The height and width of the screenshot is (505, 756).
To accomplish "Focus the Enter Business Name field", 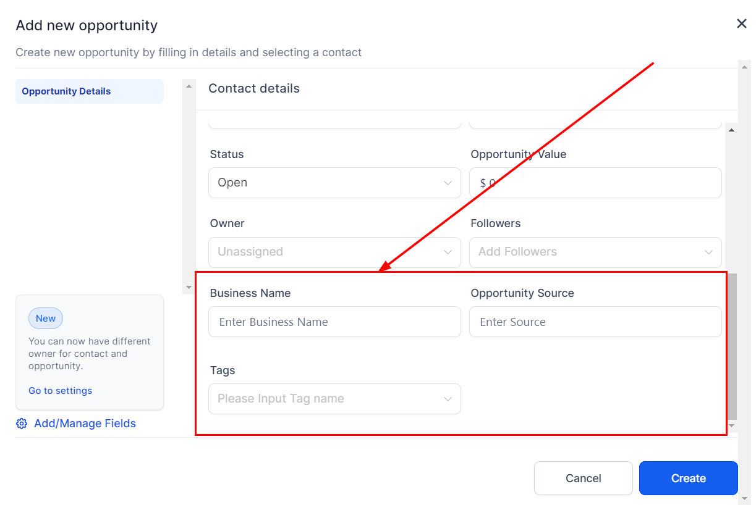I will 334,322.
